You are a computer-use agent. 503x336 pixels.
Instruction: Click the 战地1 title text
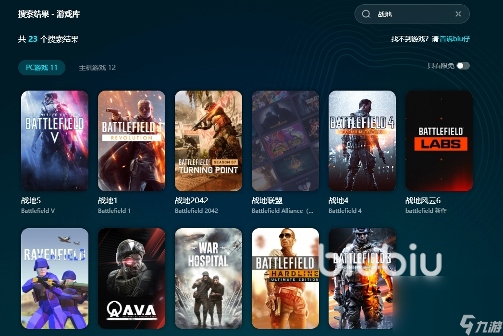[108, 201]
